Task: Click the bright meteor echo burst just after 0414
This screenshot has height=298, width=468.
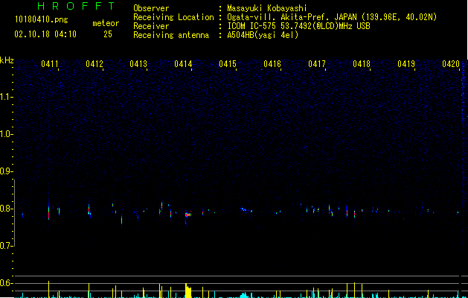Action: [187, 215]
